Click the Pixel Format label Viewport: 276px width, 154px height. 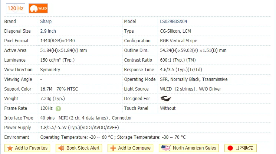[16, 41]
